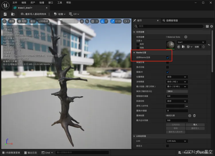Open the LOD自动 viewport menu
Image resolution: width=215 pixels, height=156 pixels.
click(x=43, y=21)
